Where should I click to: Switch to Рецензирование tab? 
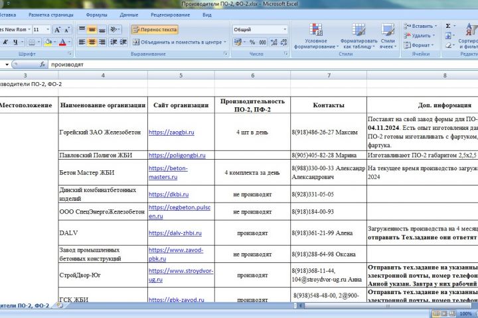(170, 15)
